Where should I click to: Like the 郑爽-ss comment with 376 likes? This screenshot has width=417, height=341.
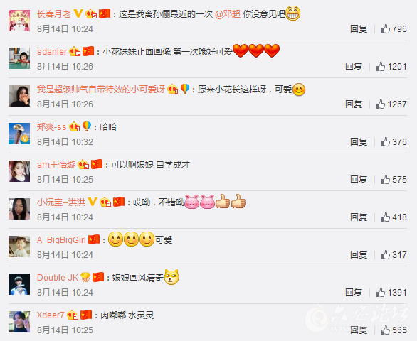coord(386,142)
